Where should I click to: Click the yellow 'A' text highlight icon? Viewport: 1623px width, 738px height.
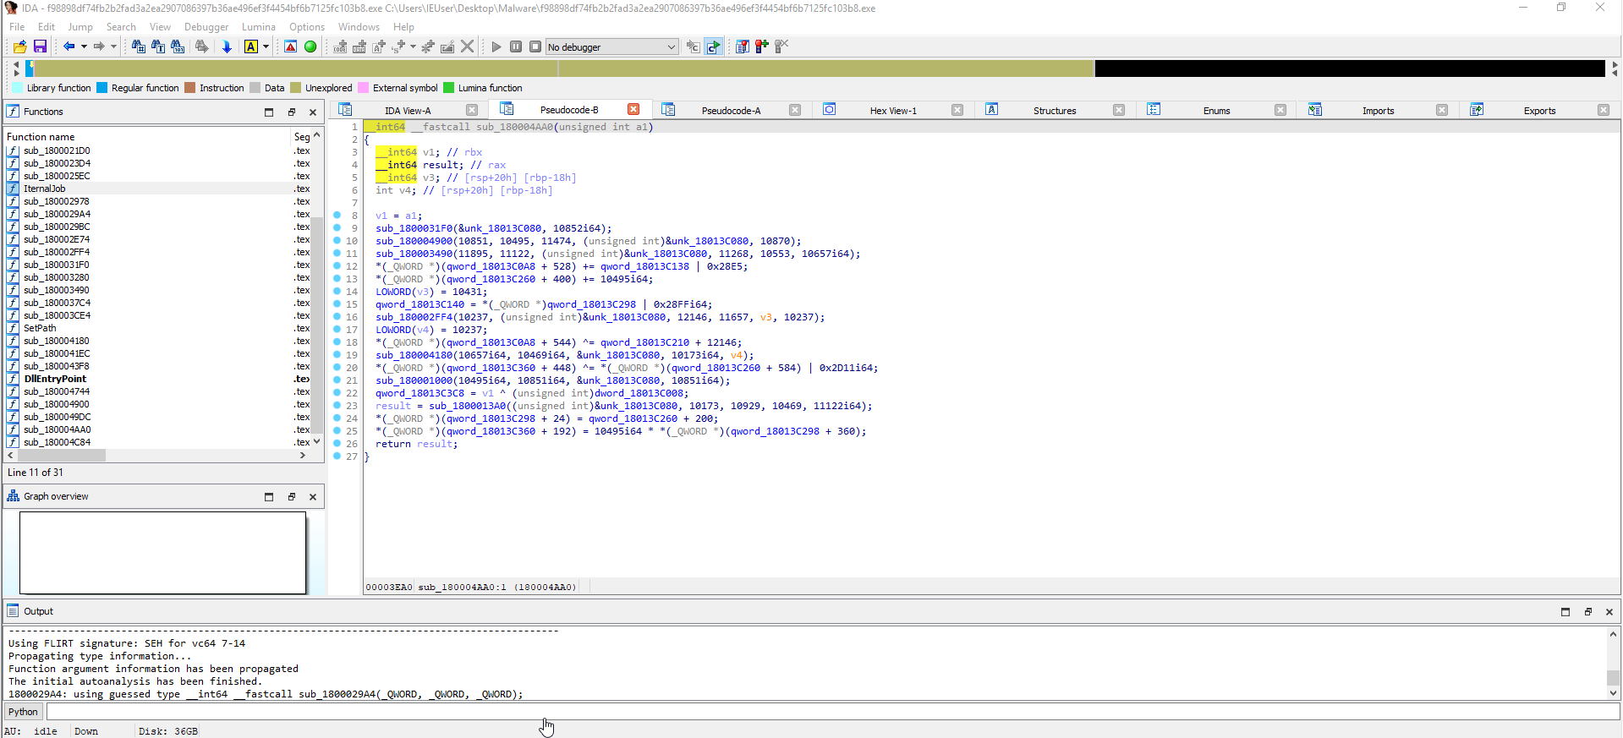251,46
